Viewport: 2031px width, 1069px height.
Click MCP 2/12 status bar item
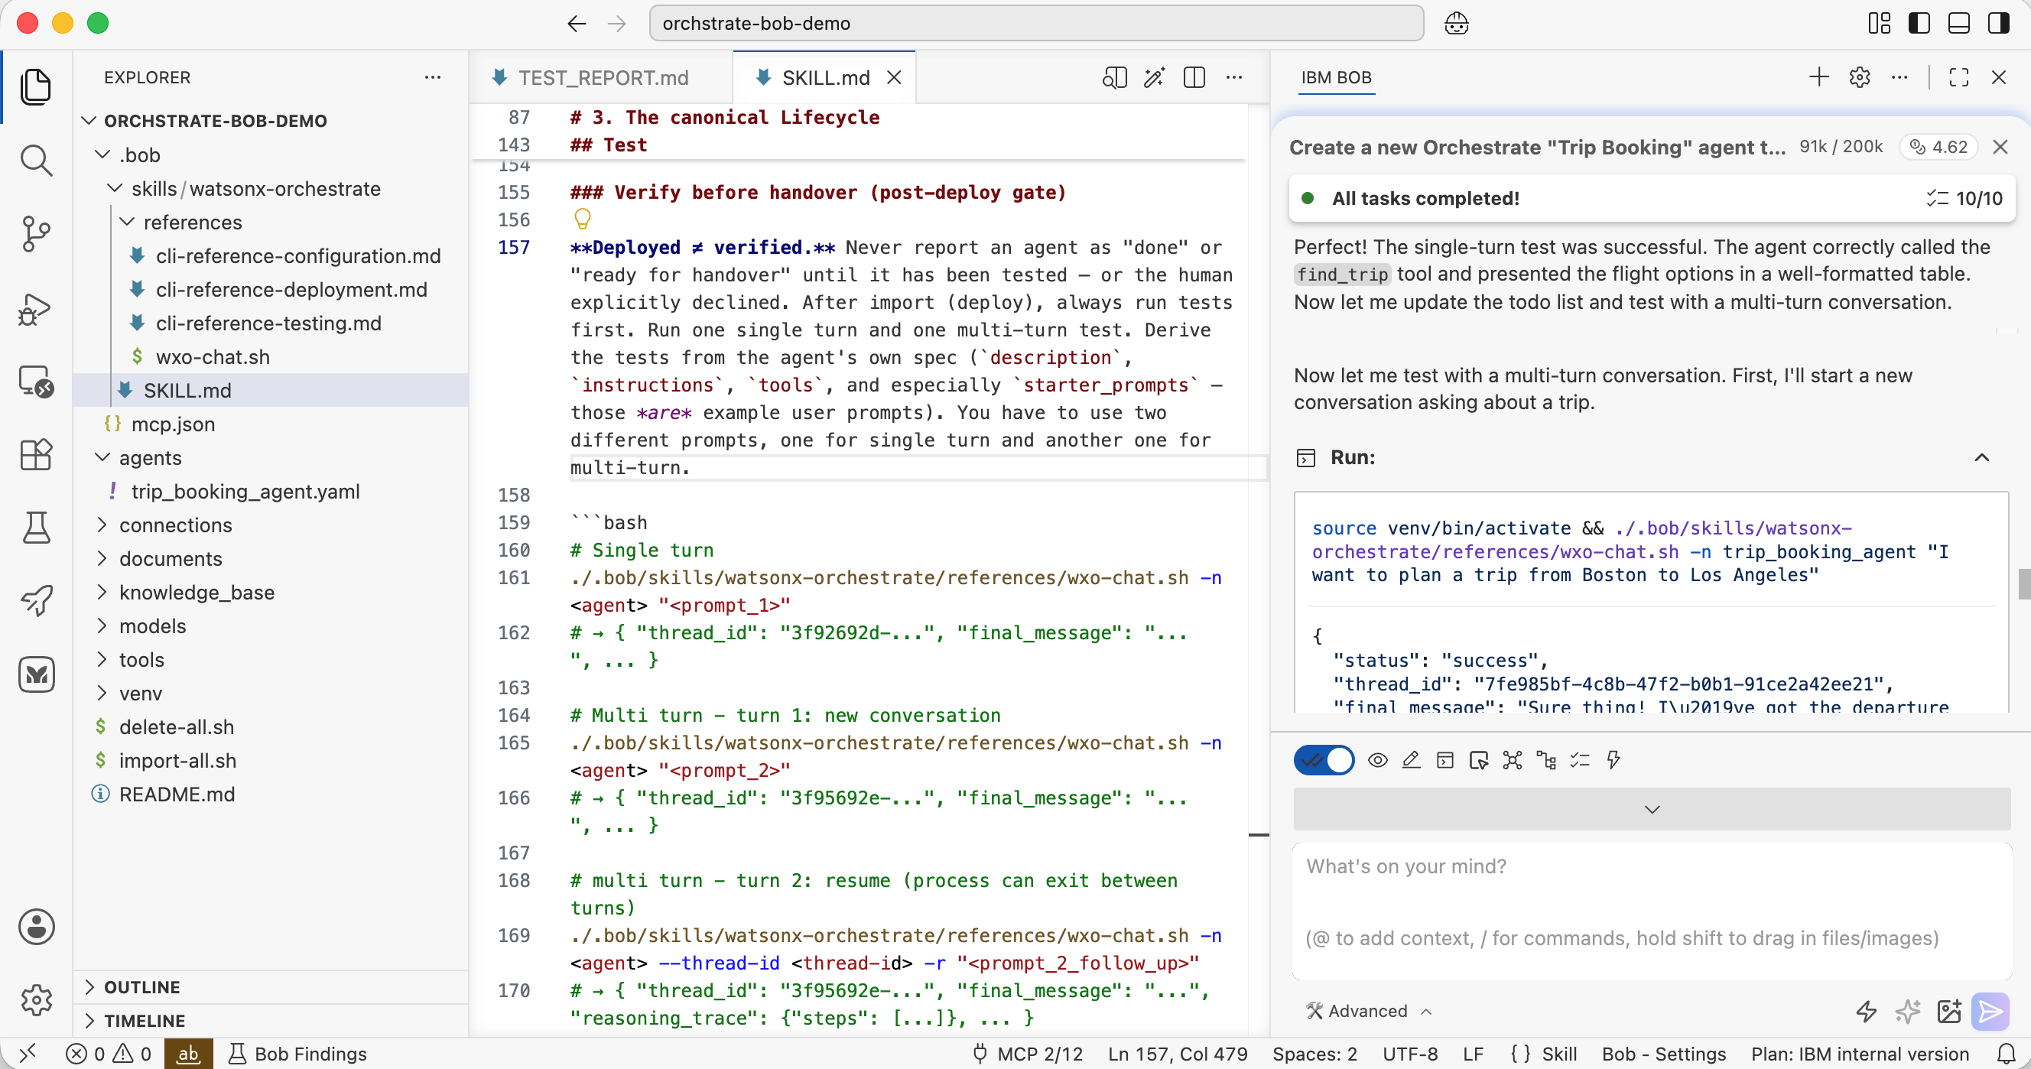coord(1028,1054)
